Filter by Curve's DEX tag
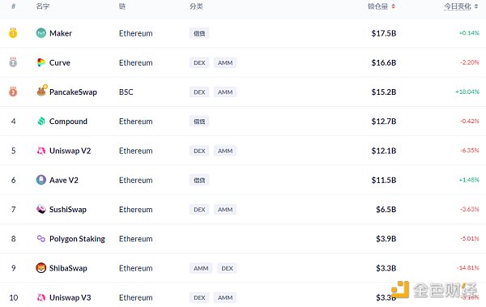Viewport: 486px width, 307px height. (x=199, y=62)
